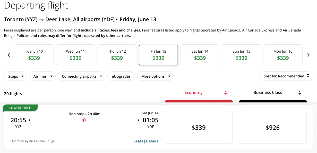Click the eUpgrades filter button
This screenshot has height=153, width=317.
coord(121,76)
